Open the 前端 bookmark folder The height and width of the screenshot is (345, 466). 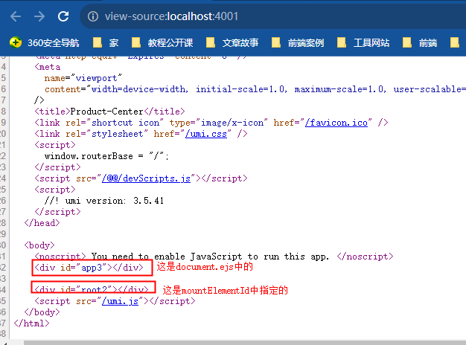coord(420,43)
